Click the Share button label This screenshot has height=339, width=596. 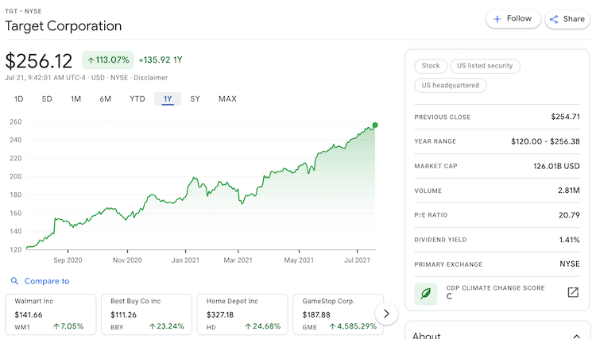point(574,19)
